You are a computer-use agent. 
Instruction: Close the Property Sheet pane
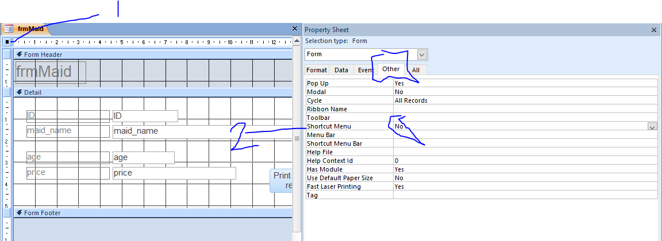click(x=654, y=30)
